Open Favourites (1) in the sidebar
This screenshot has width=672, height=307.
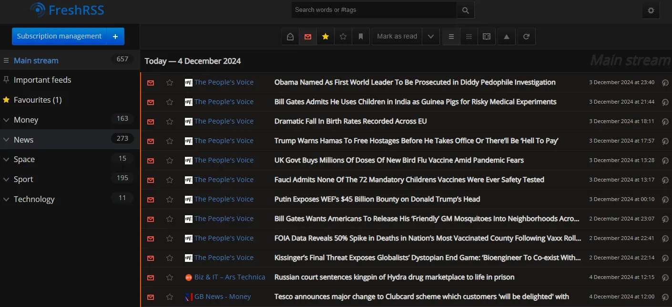38,100
